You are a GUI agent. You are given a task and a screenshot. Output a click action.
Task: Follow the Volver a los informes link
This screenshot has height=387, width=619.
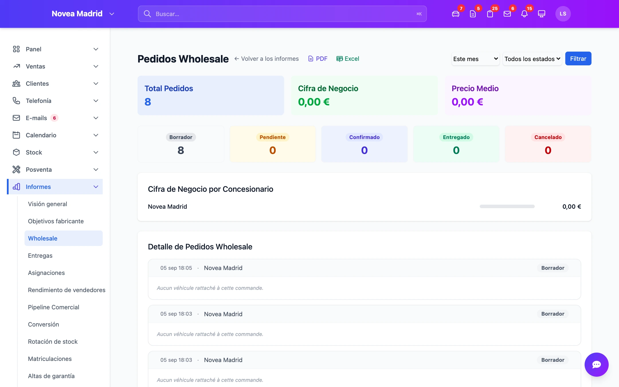(267, 59)
